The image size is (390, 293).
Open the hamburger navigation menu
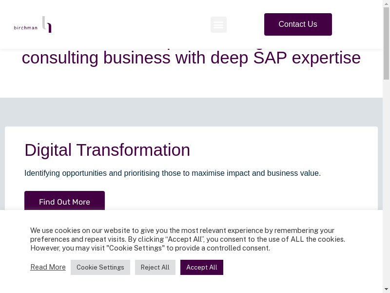tap(218, 24)
